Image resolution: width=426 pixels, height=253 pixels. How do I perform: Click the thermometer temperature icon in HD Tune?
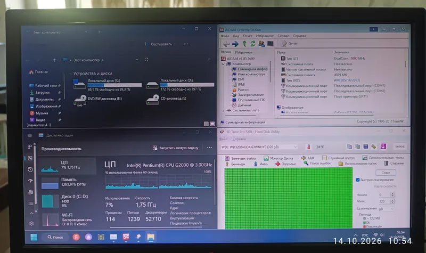click(308, 147)
